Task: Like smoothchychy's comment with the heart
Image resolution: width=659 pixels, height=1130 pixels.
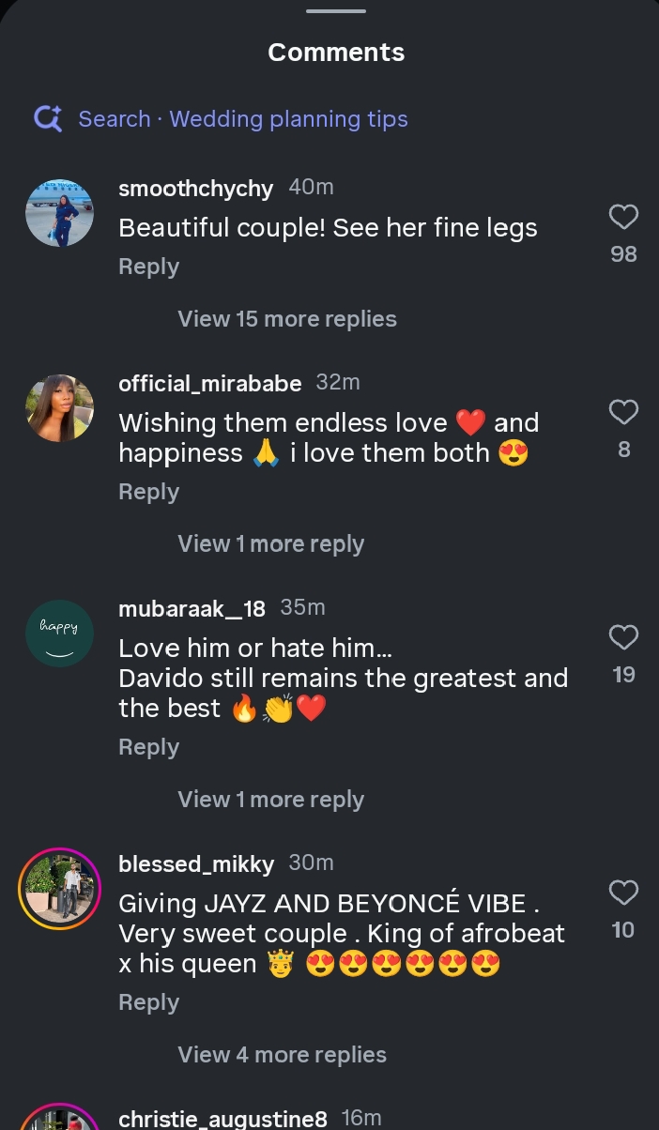Action: [623, 218]
